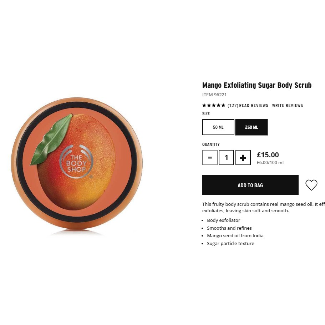Click the review count (127)
This screenshot has width=325, height=325.
coord(233,106)
